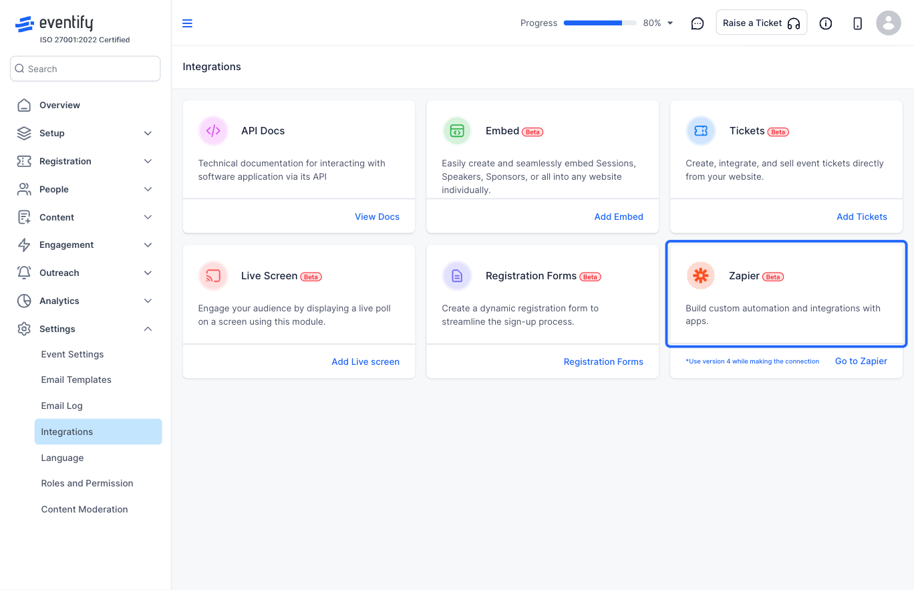The height and width of the screenshot is (590, 914).
Task: Click the Integrations page heading
Action: click(x=212, y=67)
